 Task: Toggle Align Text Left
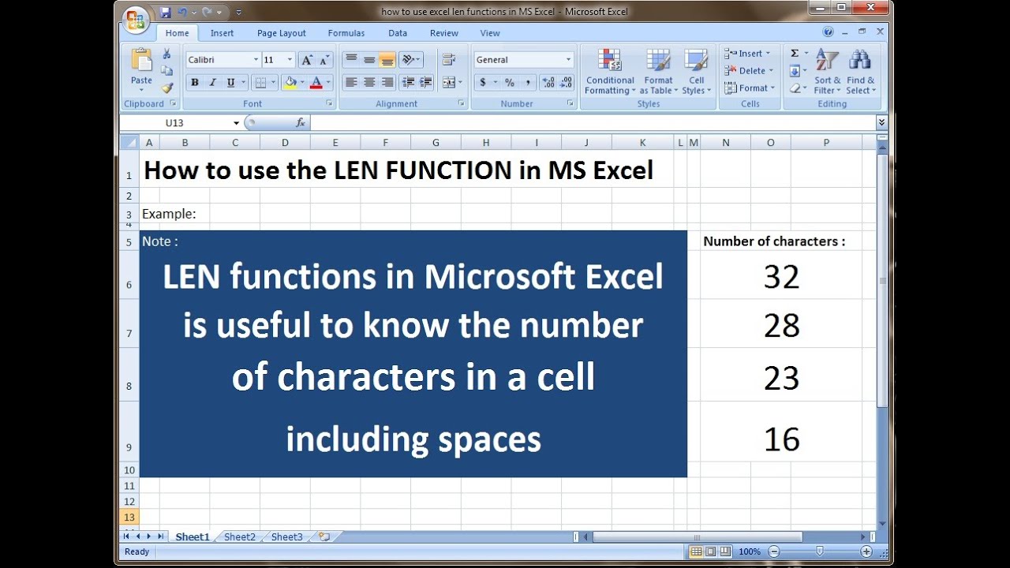351,82
